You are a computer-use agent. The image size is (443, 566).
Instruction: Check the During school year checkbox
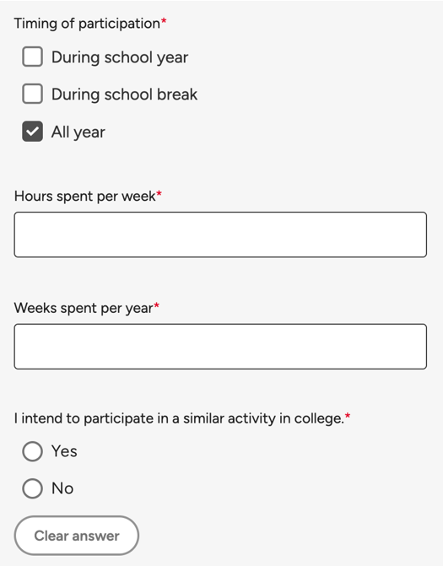tap(33, 57)
